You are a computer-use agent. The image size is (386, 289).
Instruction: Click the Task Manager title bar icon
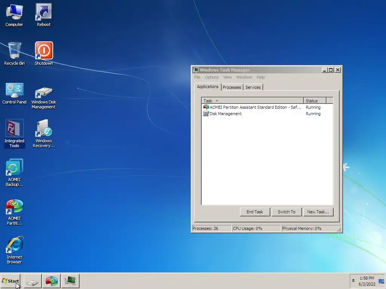tap(196, 70)
